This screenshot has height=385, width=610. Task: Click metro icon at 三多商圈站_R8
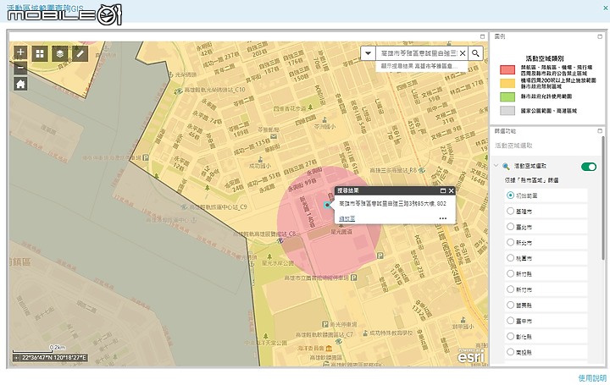422,170
